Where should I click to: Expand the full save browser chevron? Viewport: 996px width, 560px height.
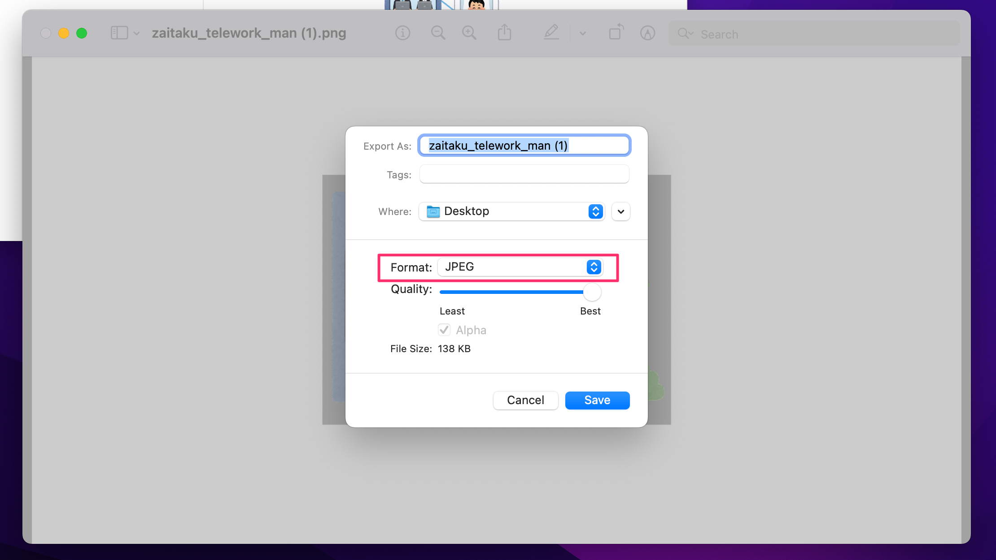coord(621,211)
